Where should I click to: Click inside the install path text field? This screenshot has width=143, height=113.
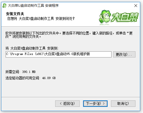coord(59,54)
